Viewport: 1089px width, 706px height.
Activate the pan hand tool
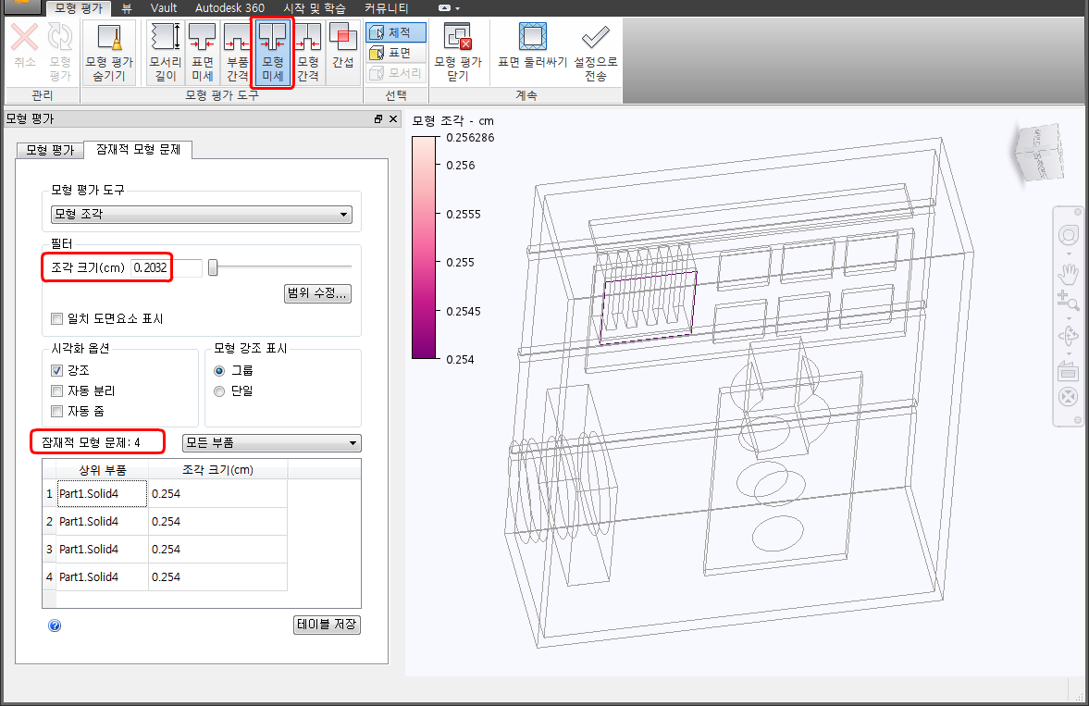click(x=1068, y=273)
